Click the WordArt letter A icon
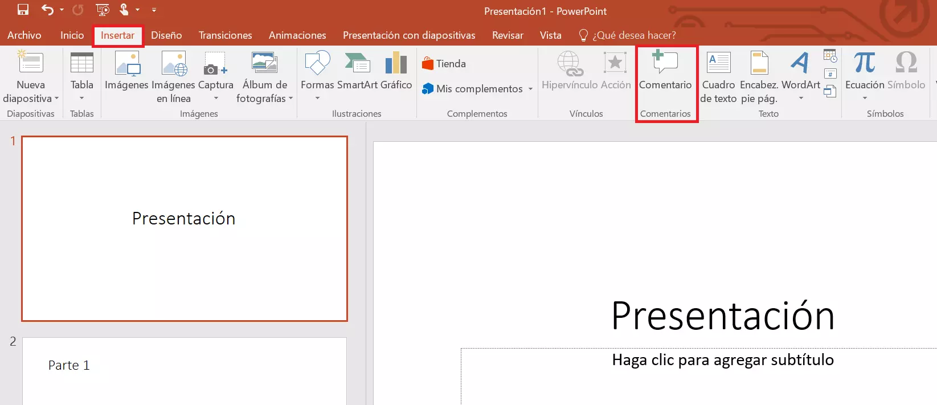This screenshot has height=405, width=937. point(800,63)
